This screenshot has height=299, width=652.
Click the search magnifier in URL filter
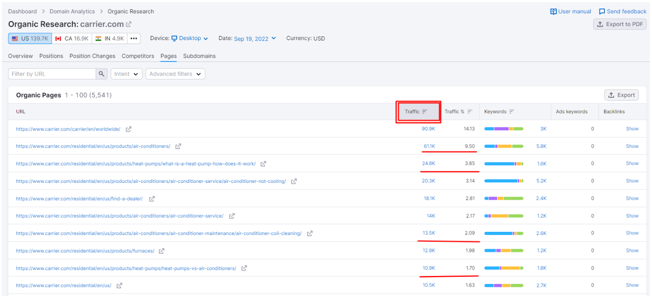[x=101, y=74]
